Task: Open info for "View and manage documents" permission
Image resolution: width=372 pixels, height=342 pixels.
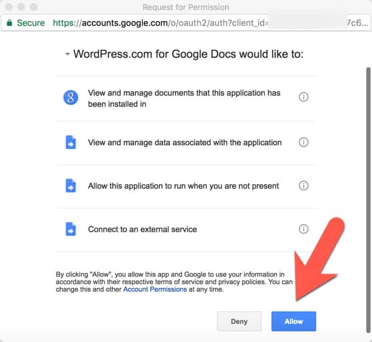Action: [x=303, y=97]
